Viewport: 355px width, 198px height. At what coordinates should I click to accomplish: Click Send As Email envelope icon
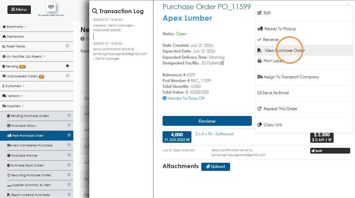pos(259,93)
